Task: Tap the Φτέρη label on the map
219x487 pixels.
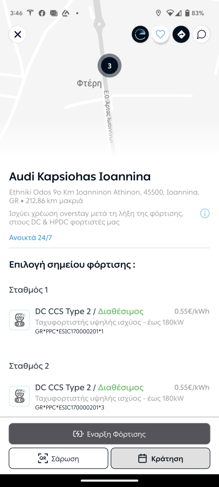Action: (x=89, y=83)
